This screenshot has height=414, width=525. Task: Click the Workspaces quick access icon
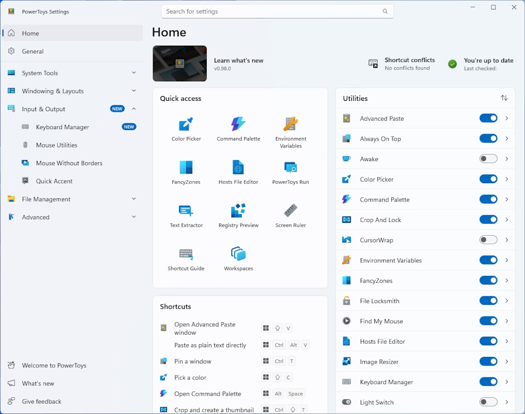238,258
